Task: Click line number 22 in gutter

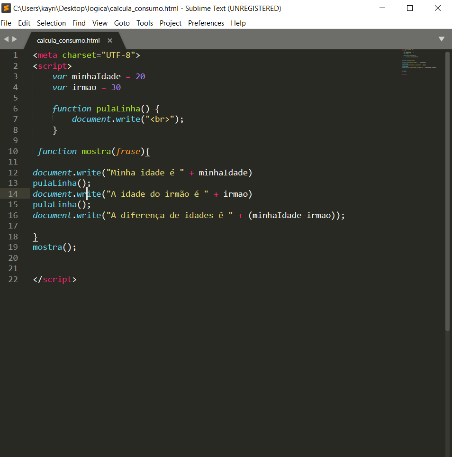Action: [13, 279]
